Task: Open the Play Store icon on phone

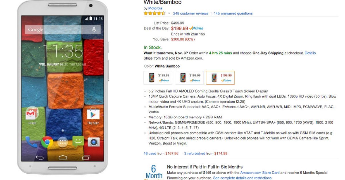Action: 93,114
